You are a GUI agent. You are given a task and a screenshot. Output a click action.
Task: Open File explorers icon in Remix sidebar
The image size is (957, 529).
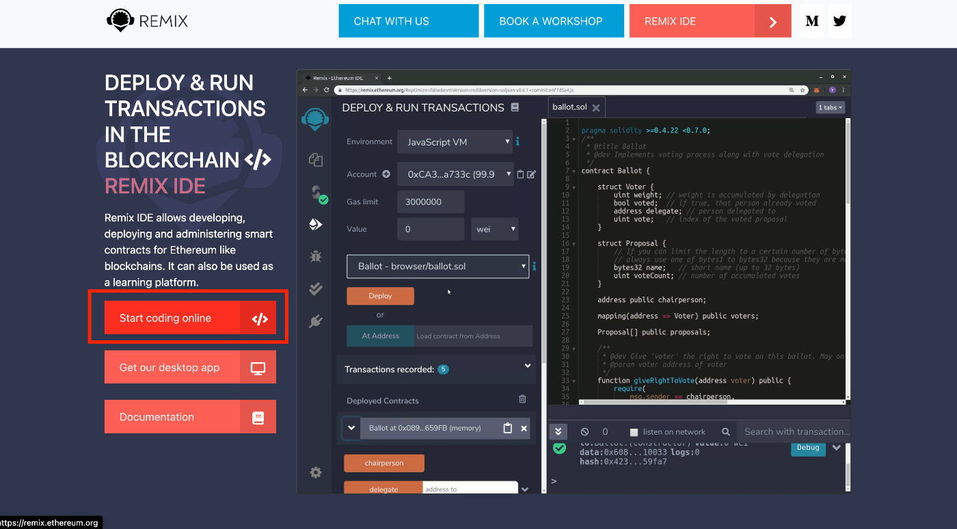pyautogui.click(x=315, y=160)
